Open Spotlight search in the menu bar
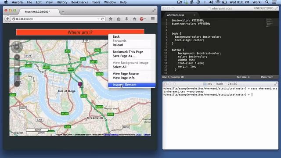This screenshot has height=158, width=281. tap(267, 2)
